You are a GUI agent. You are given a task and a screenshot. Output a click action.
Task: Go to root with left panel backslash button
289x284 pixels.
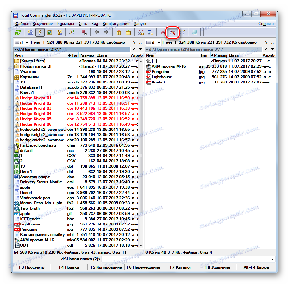(134, 42)
